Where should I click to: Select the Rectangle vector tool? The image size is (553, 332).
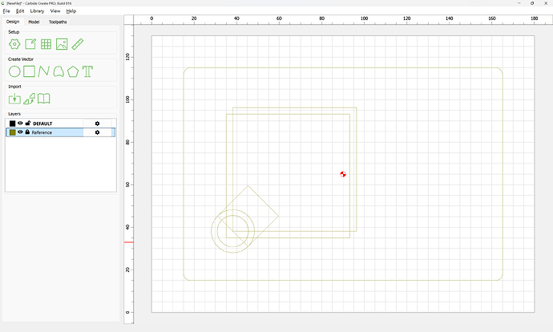[x=29, y=71]
